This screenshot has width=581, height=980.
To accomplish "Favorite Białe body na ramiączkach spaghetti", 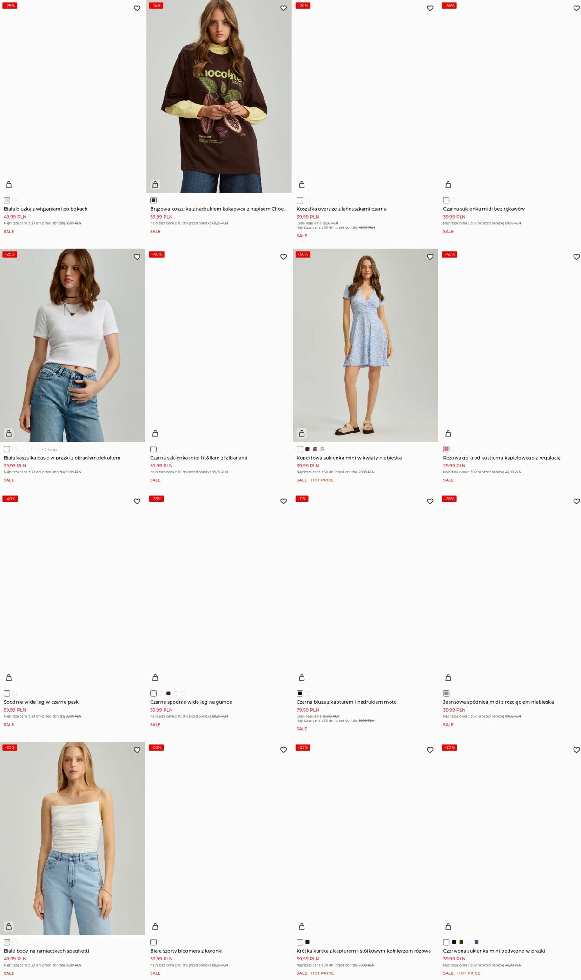I will pos(137,750).
